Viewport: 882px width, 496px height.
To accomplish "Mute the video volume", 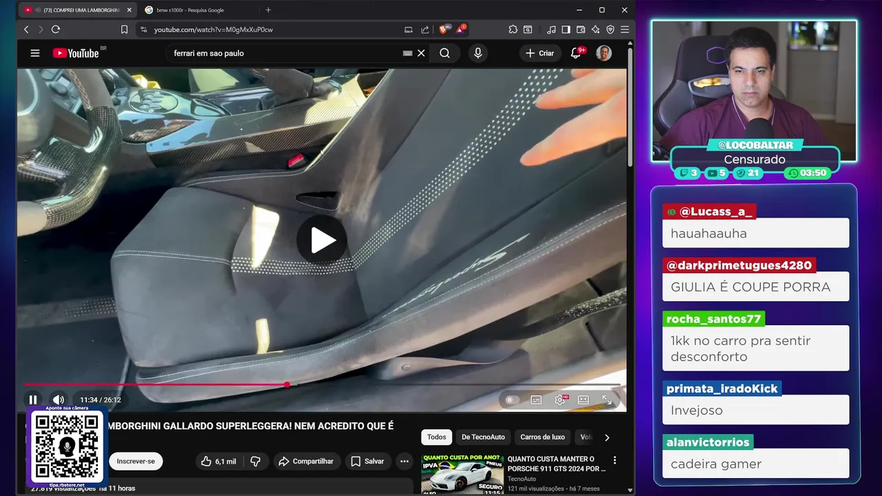I will pos(59,400).
